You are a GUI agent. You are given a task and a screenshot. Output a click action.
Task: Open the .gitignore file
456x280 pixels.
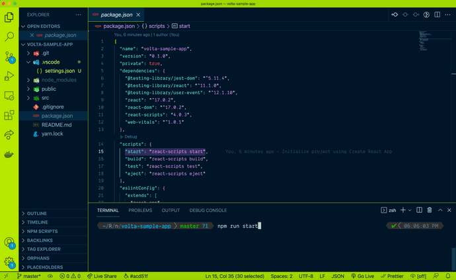[x=54, y=107]
